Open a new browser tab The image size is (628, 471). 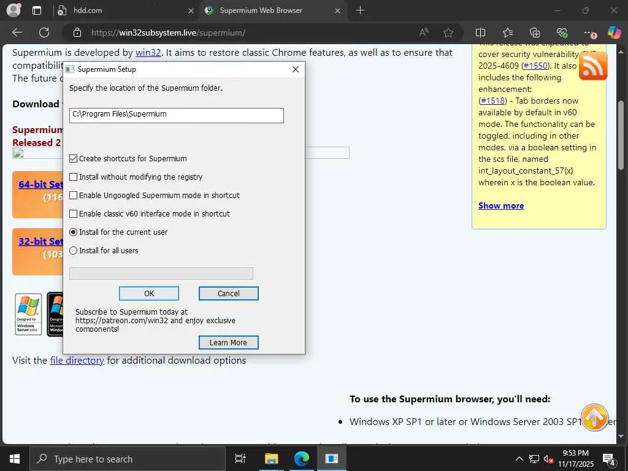[x=360, y=10]
